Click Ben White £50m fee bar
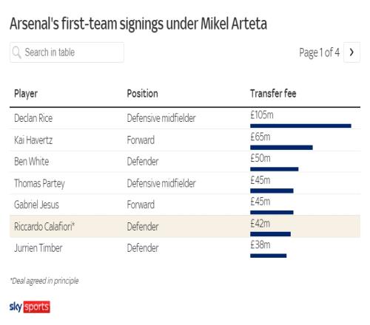Viewport: 370px width, 325px height. (x=275, y=169)
